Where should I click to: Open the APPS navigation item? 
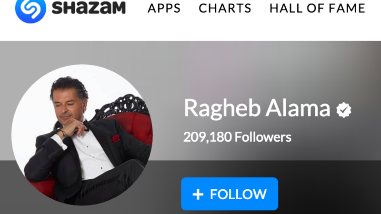tap(164, 9)
